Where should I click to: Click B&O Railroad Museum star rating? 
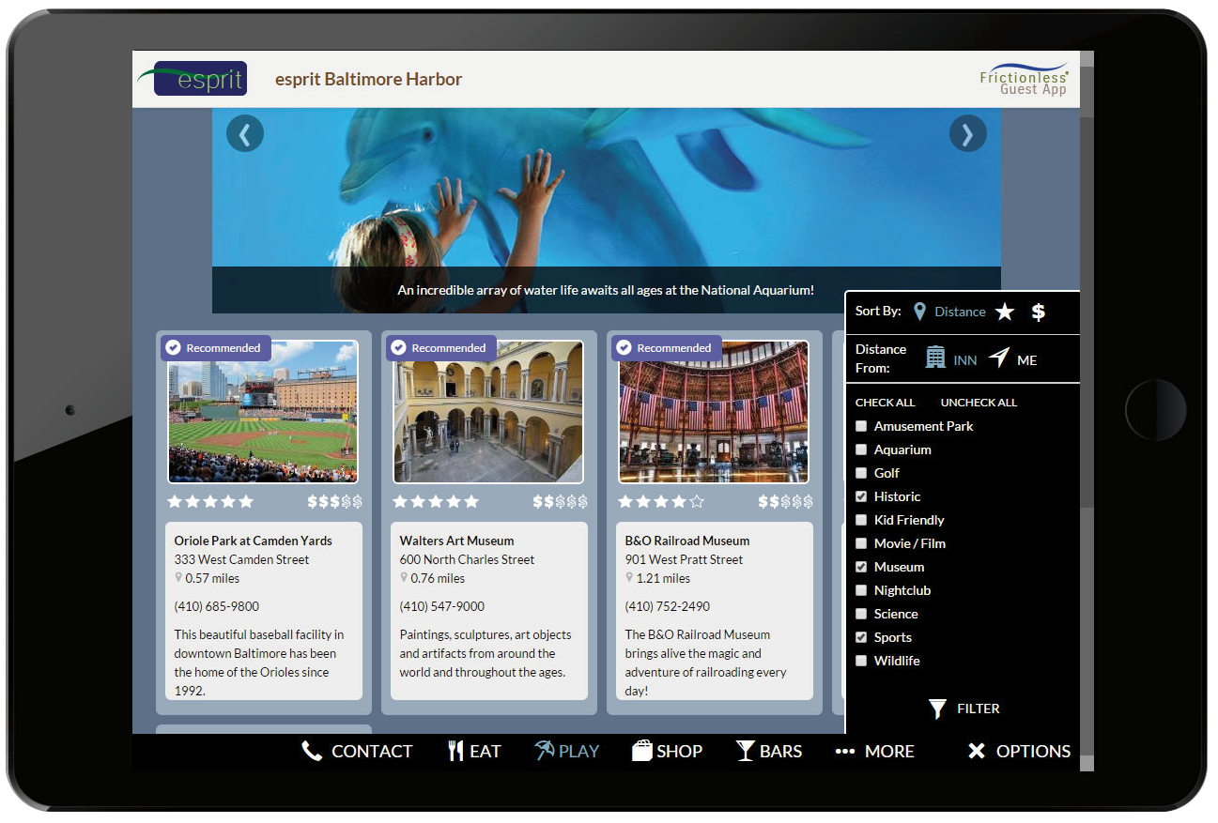(661, 502)
